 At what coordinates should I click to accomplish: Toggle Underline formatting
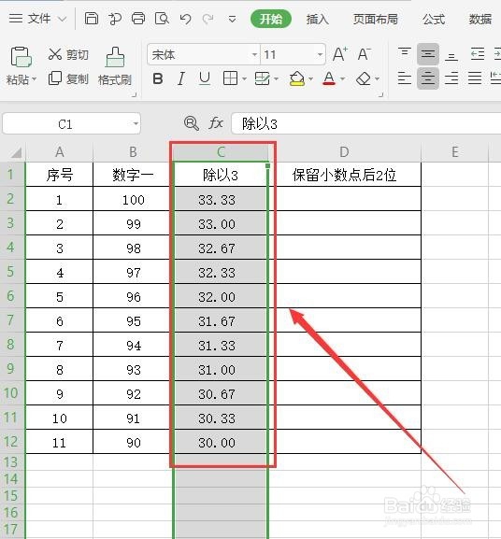click(x=205, y=78)
